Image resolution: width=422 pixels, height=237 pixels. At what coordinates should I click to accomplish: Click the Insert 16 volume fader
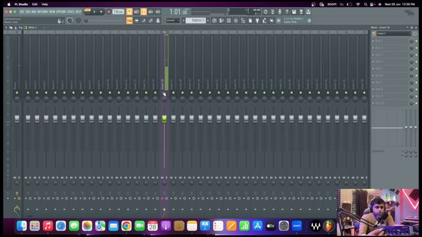coord(164,118)
